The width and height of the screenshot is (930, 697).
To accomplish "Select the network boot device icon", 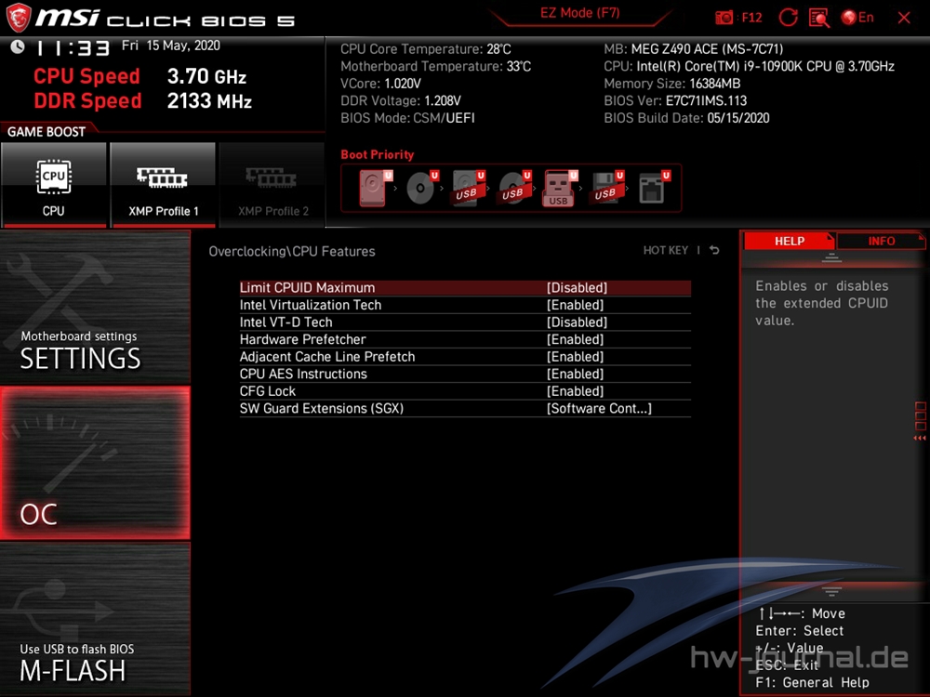I will [x=654, y=188].
